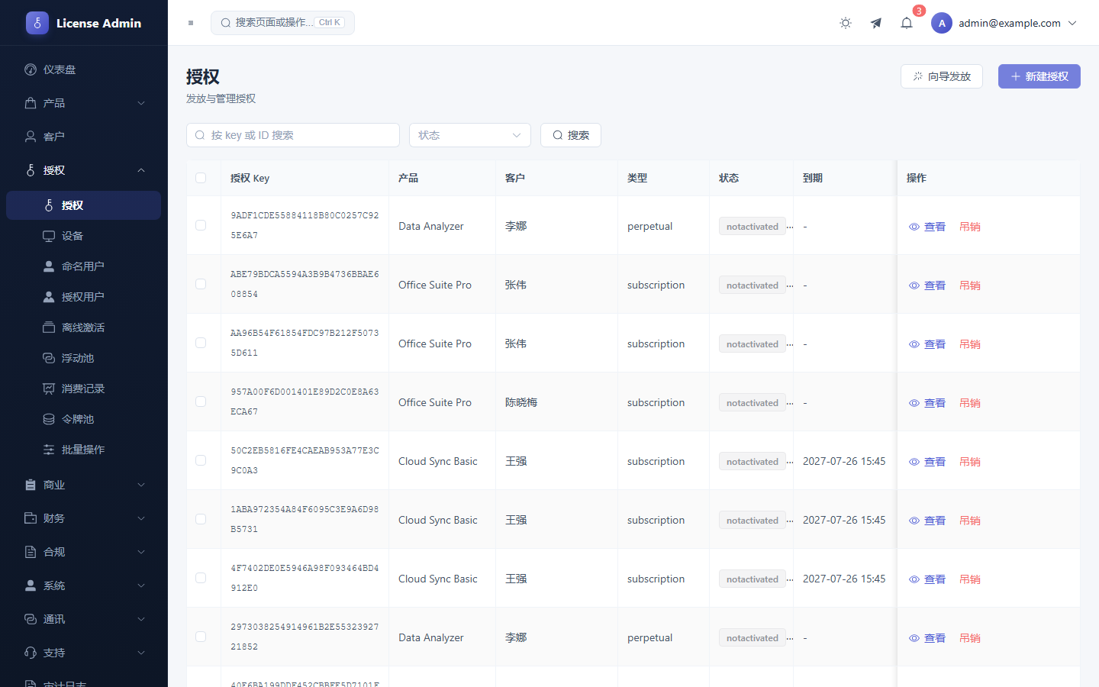Check the row for key 50C2EB5816FE4CAEAB953A77E3C

pos(201,460)
